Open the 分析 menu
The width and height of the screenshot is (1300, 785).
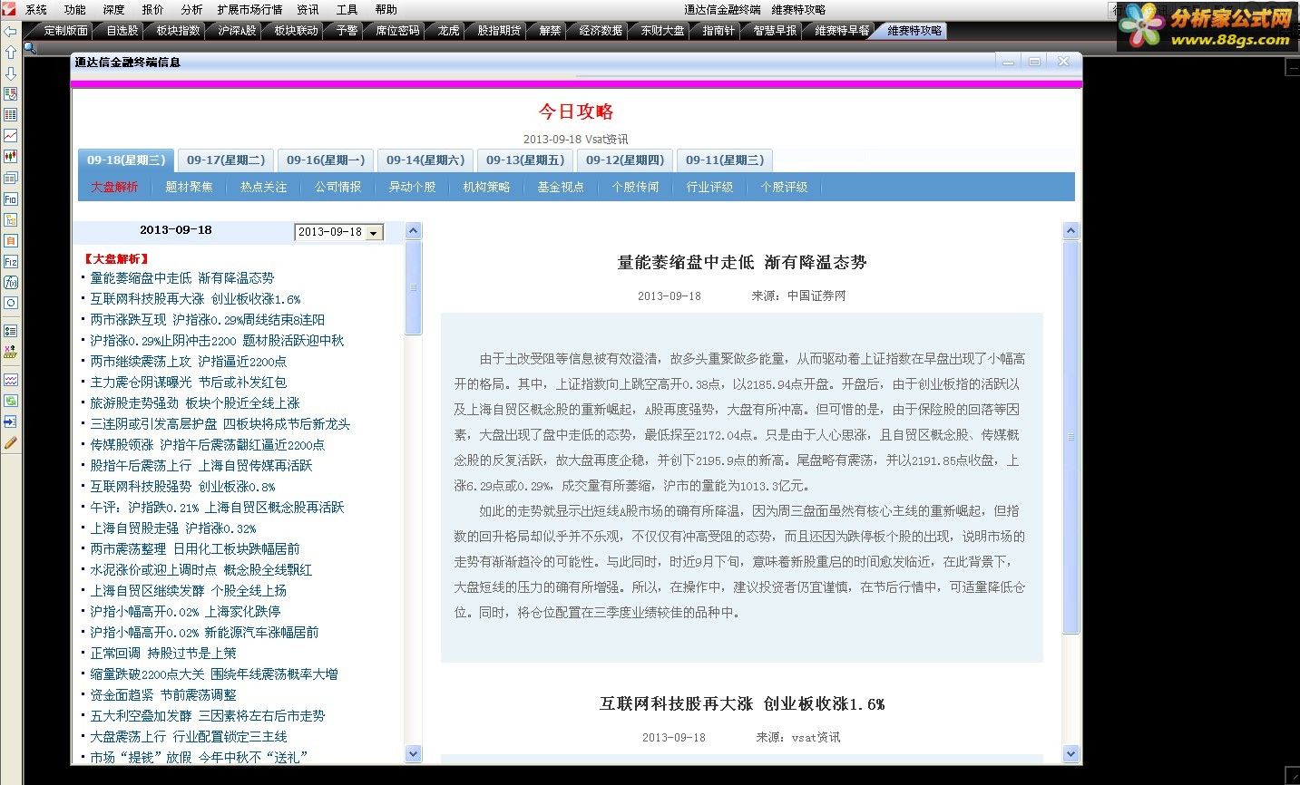(x=191, y=10)
